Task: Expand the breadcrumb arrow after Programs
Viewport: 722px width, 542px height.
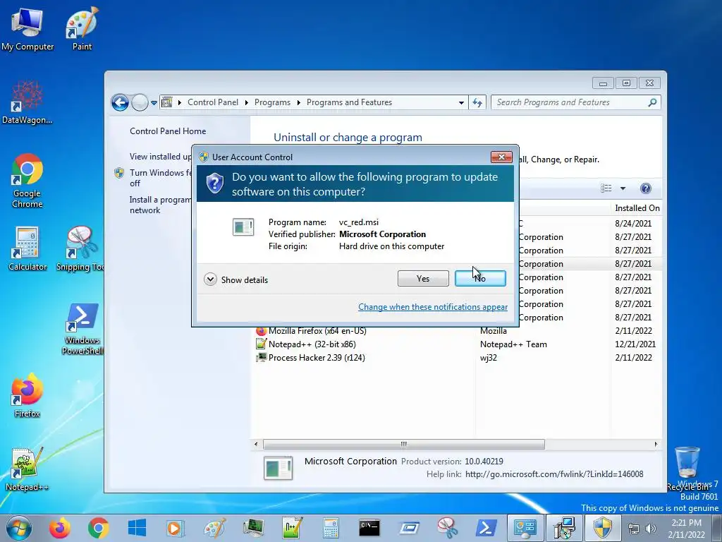Action: click(298, 102)
